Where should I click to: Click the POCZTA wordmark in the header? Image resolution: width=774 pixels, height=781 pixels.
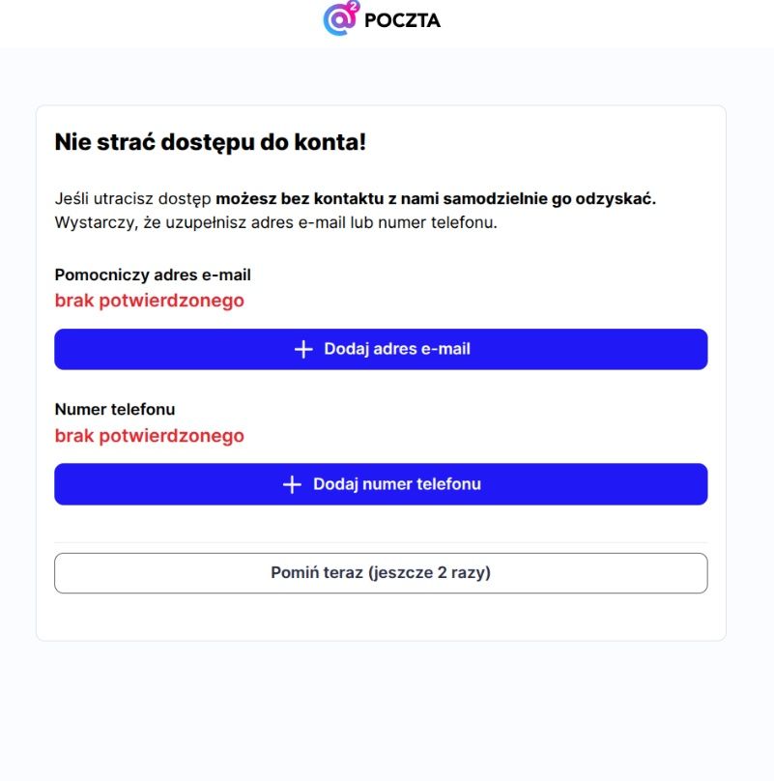coord(402,20)
